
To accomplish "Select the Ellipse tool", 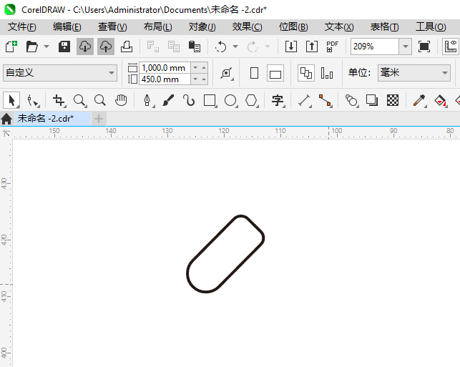I will point(230,100).
